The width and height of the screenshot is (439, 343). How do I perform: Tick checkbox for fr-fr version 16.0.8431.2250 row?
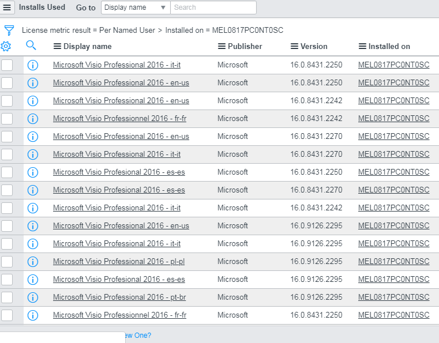click(7, 315)
